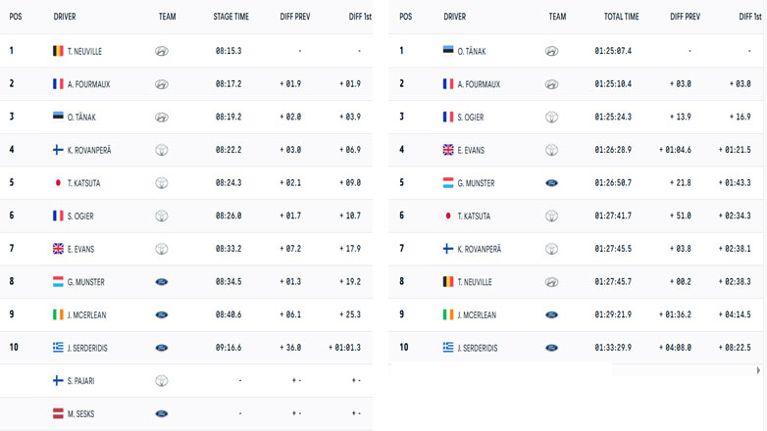Click Latvian flag beside M. Sesks
The height and width of the screenshot is (431, 767).
point(58,414)
